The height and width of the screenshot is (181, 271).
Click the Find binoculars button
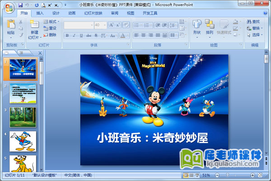pyautogui.click(x=253, y=22)
